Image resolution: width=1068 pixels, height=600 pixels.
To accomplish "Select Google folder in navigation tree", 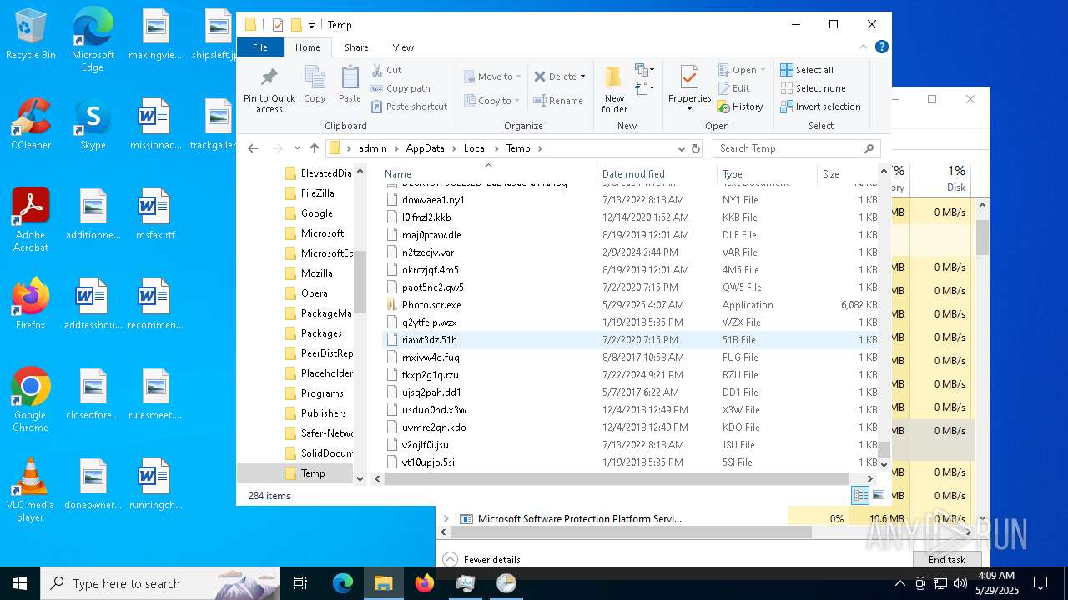I will point(317,213).
